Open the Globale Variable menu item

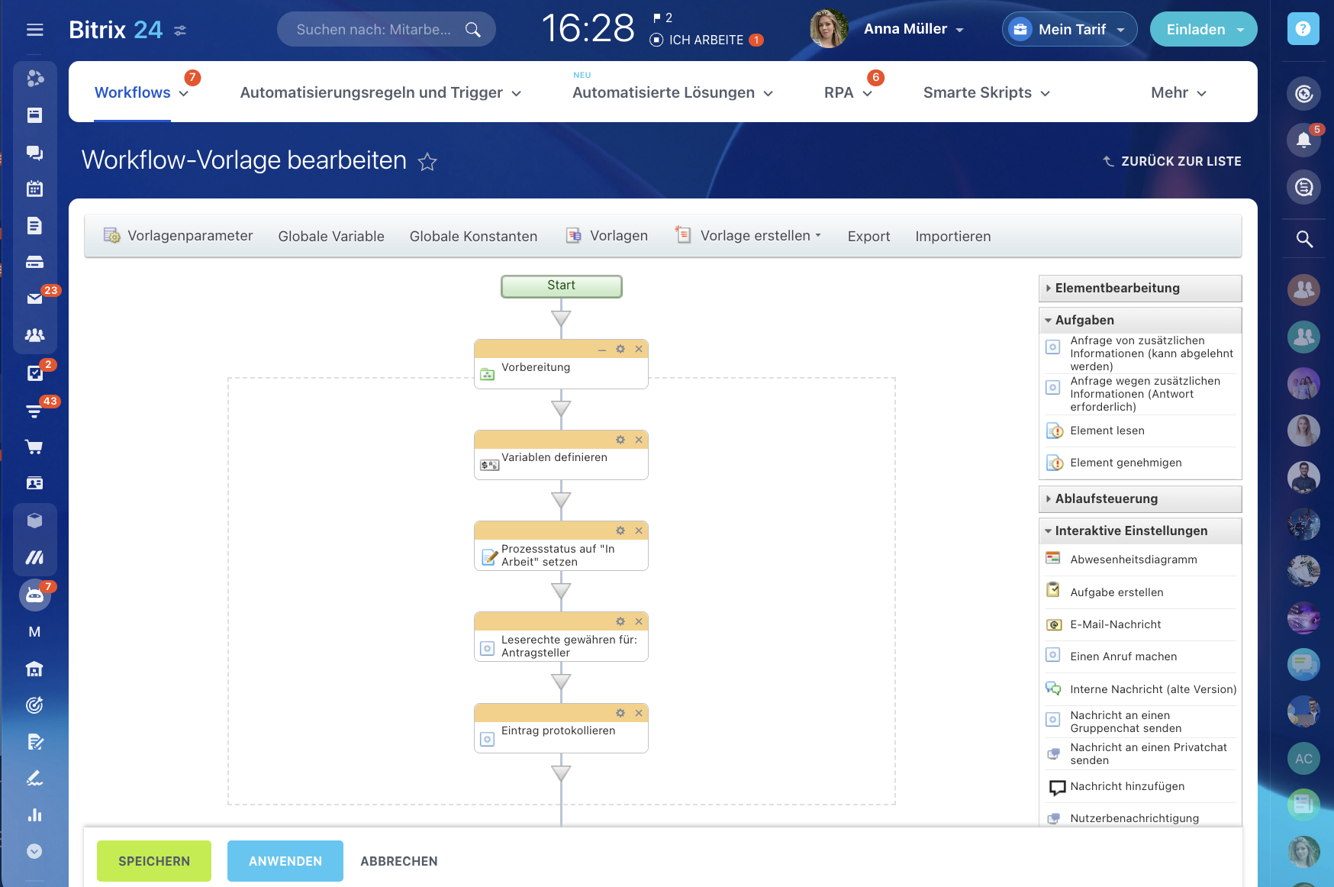pos(331,237)
